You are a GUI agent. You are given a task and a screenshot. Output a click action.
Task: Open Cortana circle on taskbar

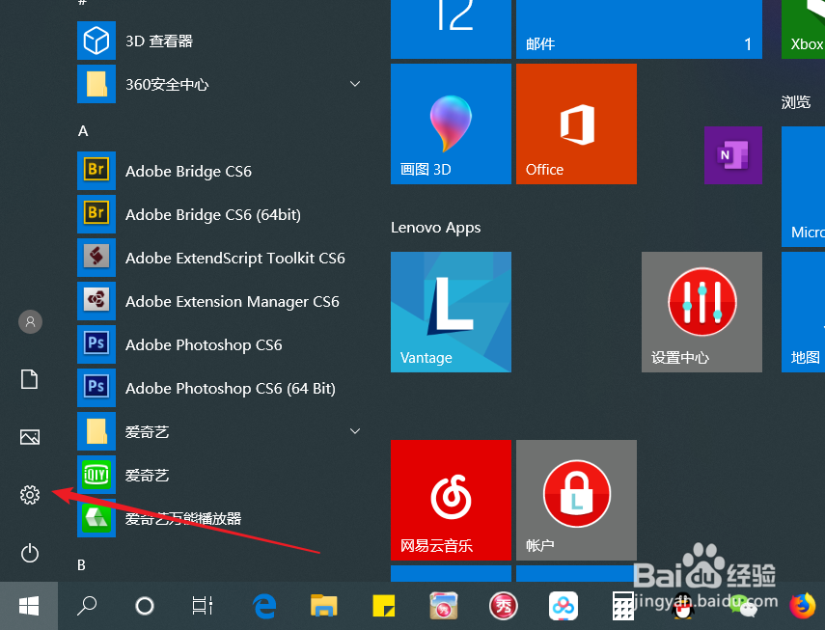coord(144,606)
